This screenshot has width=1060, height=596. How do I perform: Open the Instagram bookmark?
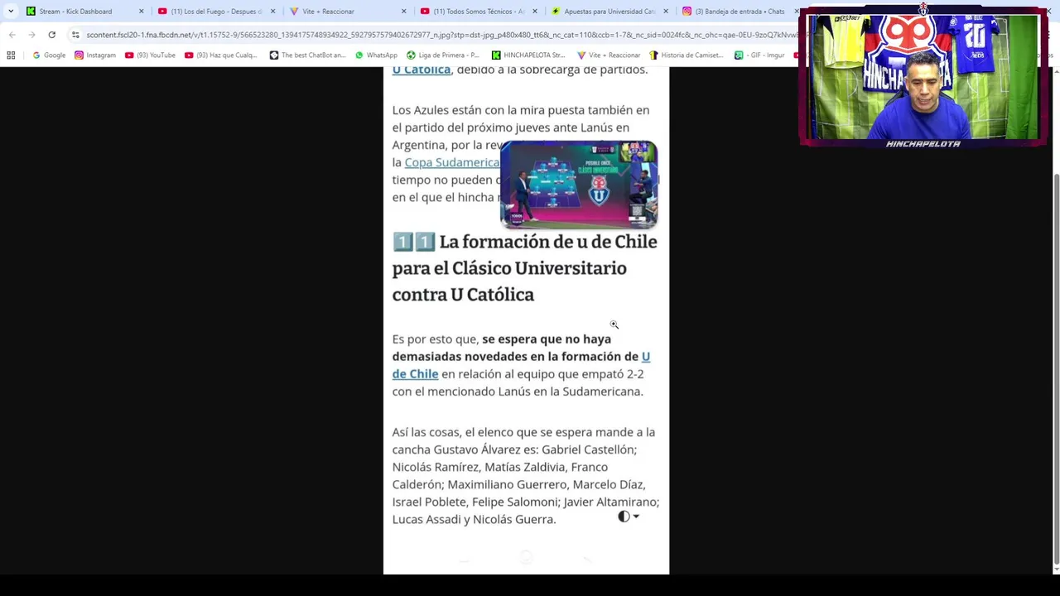(x=95, y=55)
